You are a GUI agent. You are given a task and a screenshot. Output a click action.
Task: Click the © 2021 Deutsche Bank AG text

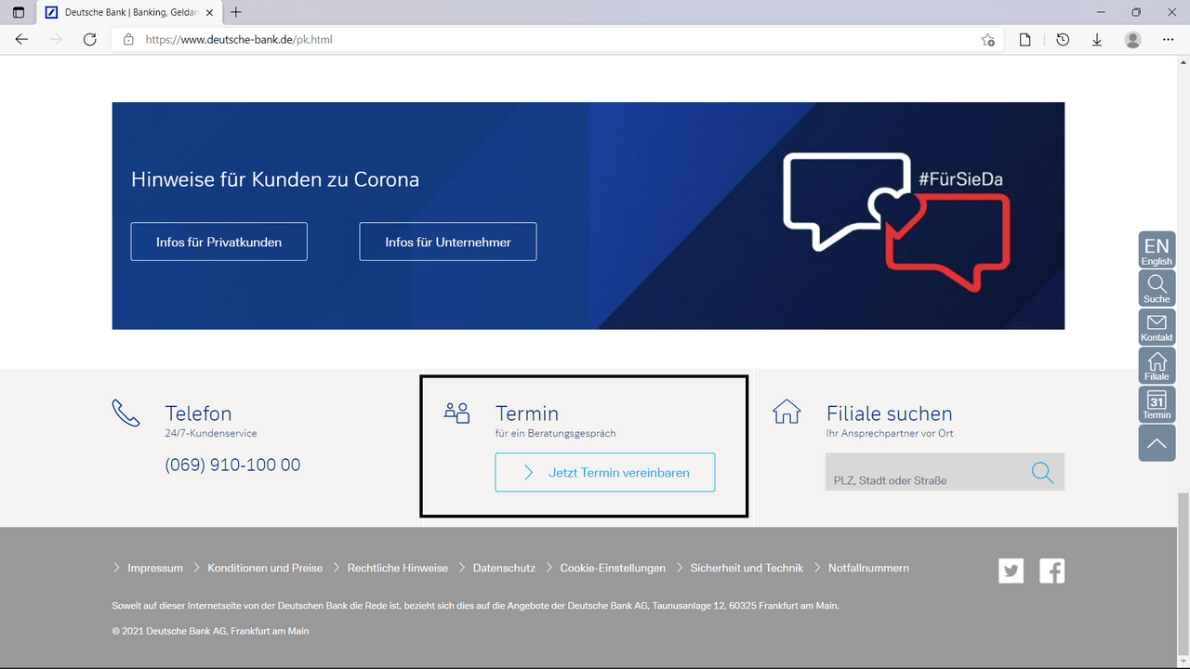[x=210, y=631]
